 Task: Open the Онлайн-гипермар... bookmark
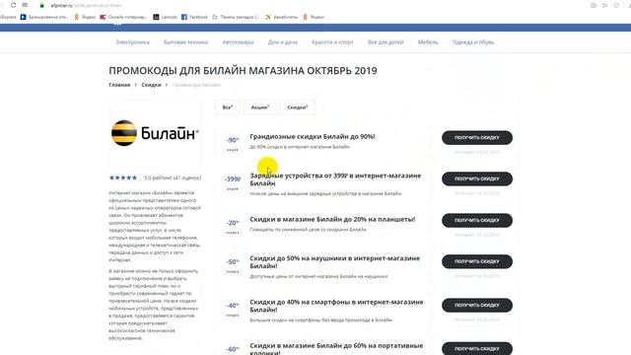(123, 17)
